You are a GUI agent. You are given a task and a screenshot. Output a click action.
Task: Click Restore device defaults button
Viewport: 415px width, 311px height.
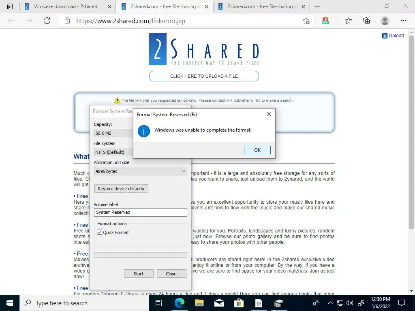(x=121, y=189)
